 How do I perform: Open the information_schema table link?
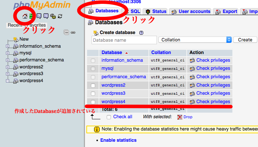(x=122, y=60)
